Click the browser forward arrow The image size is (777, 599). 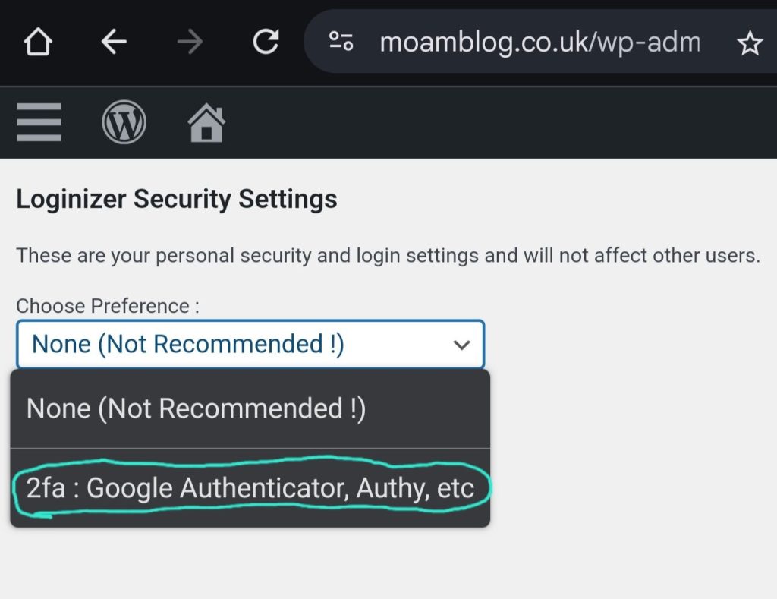pos(190,43)
